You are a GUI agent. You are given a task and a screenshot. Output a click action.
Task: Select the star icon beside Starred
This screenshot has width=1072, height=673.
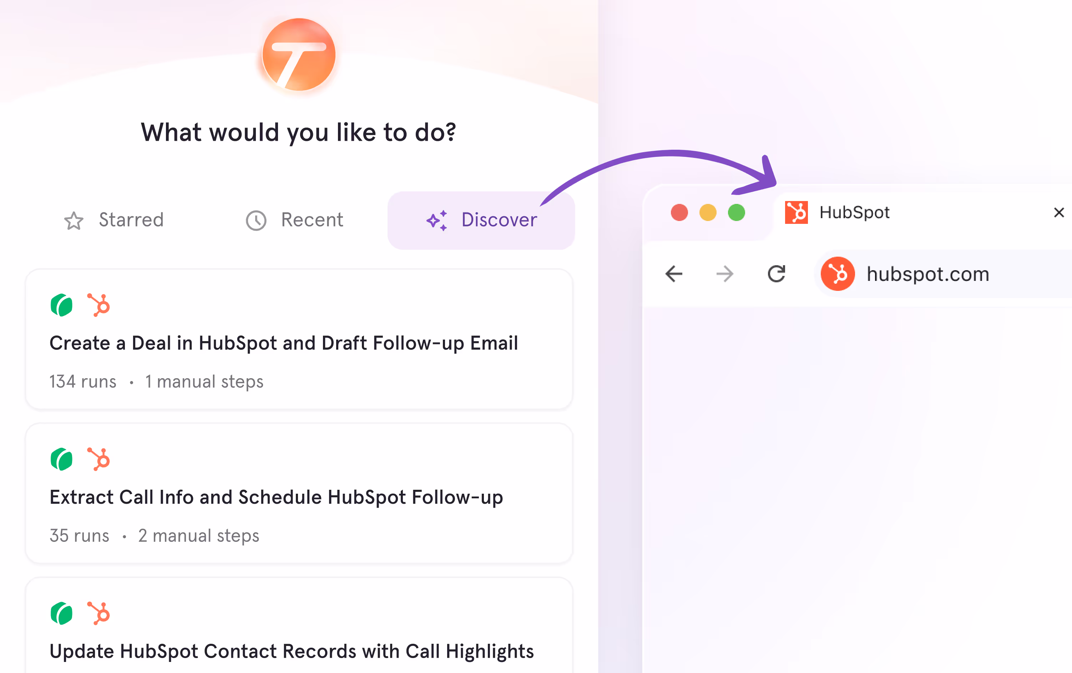coord(74,220)
